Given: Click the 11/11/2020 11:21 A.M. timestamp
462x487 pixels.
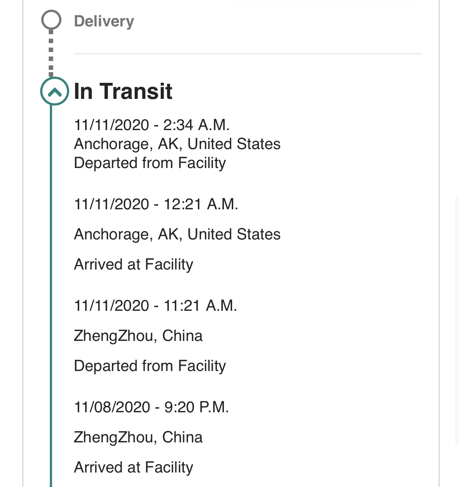Looking at the screenshot, I should [x=155, y=306].
